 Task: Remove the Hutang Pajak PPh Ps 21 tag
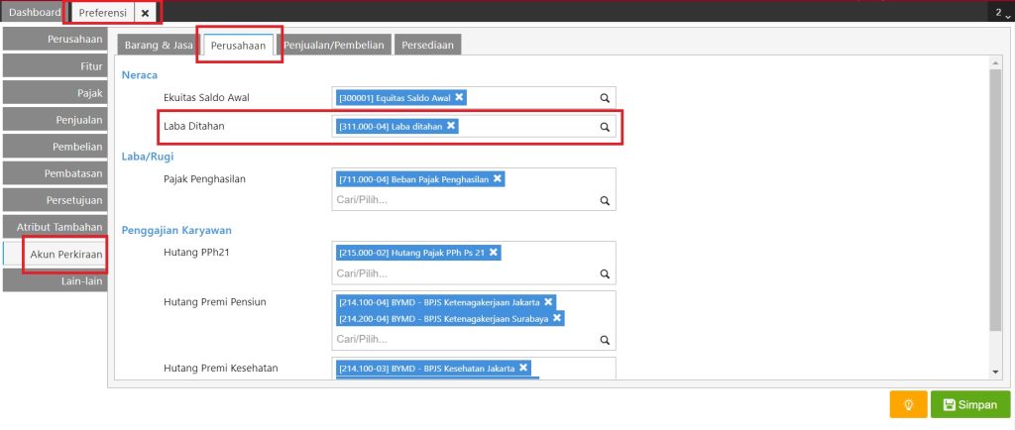click(x=494, y=252)
